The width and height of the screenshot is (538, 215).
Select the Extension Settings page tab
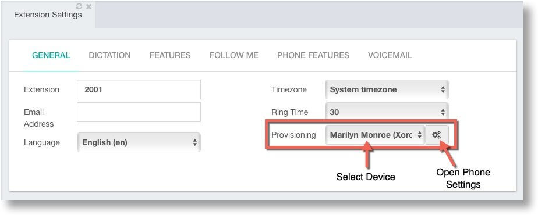pyautogui.click(x=48, y=15)
